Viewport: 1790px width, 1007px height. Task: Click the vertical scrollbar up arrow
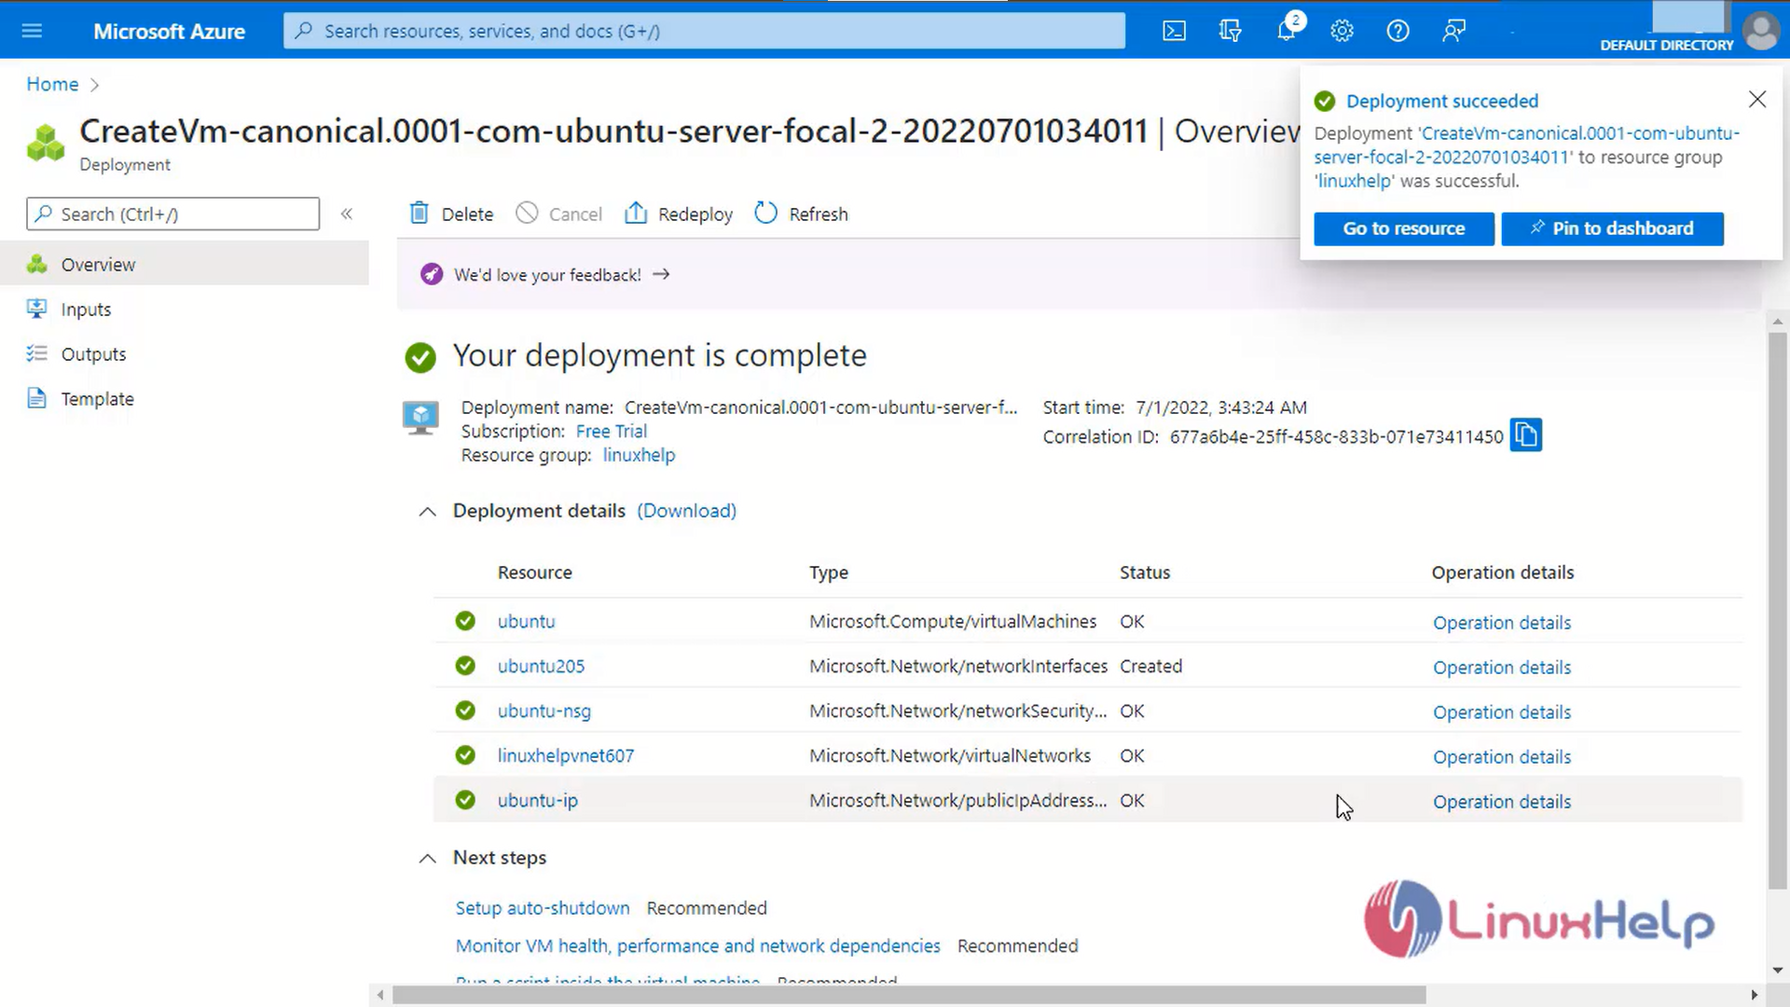pos(1778,322)
